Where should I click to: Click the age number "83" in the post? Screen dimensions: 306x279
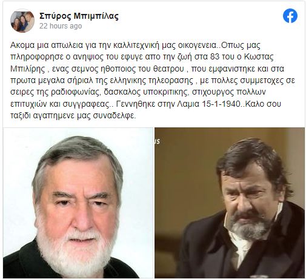(x=215, y=57)
